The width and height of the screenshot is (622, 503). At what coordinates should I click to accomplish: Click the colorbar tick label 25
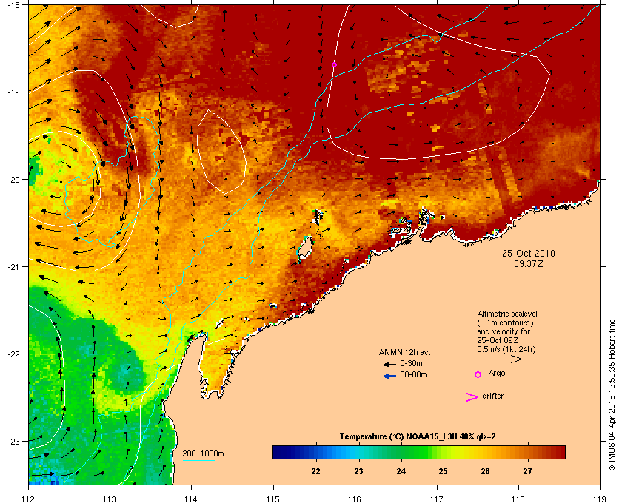pos(443,471)
